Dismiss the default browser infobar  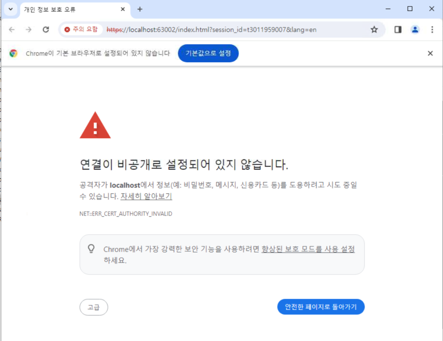[430, 53]
